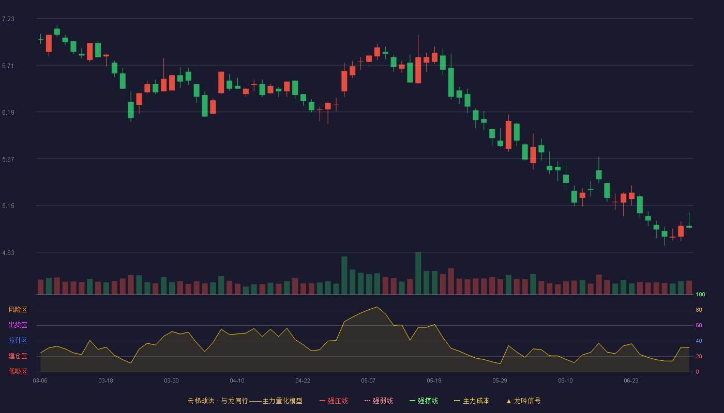Viewport: 724px width, 413px height.
Task: Click the green 100 indicator axis value
Action: pos(700,295)
